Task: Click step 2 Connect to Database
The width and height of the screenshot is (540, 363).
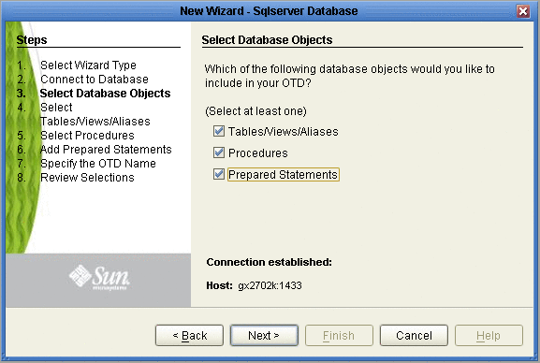Action: pos(95,80)
